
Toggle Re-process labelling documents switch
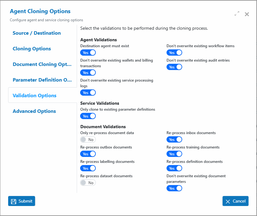tap(88, 168)
